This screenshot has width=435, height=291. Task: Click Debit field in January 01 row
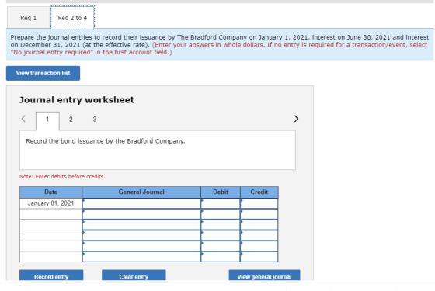click(x=221, y=203)
